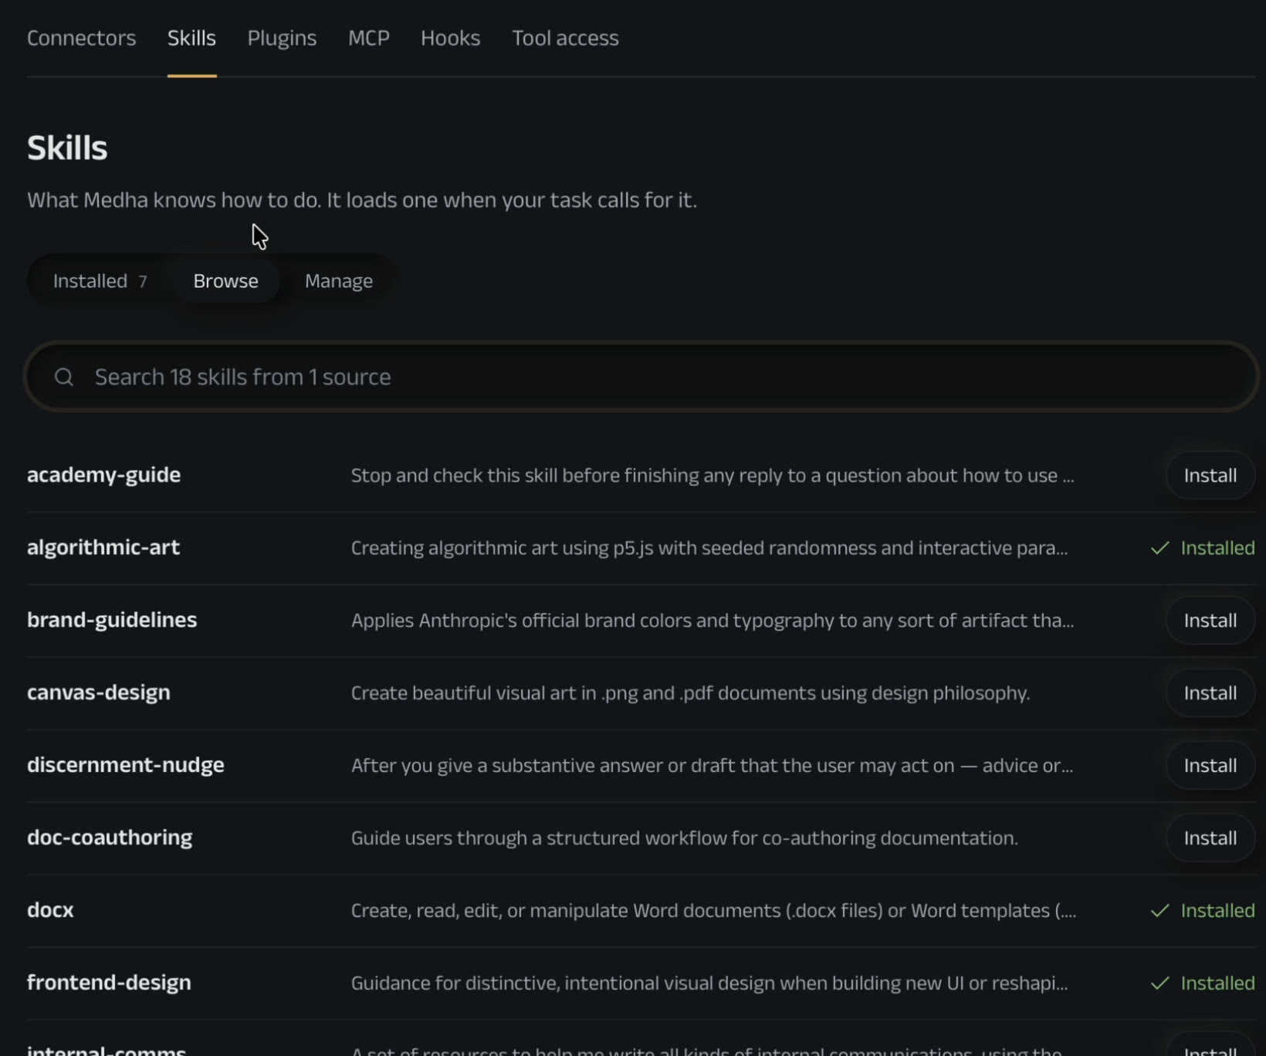This screenshot has width=1266, height=1056.
Task: Click the brand-guidelines description text
Action: coord(712,621)
